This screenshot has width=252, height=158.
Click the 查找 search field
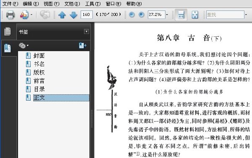click(x=225, y=15)
